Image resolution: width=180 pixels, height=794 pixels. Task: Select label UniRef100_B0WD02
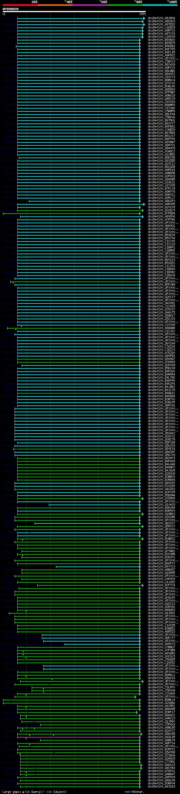point(161,539)
